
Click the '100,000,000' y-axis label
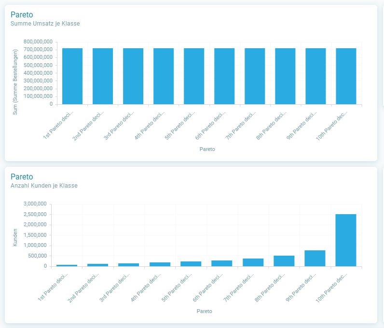[38, 96]
